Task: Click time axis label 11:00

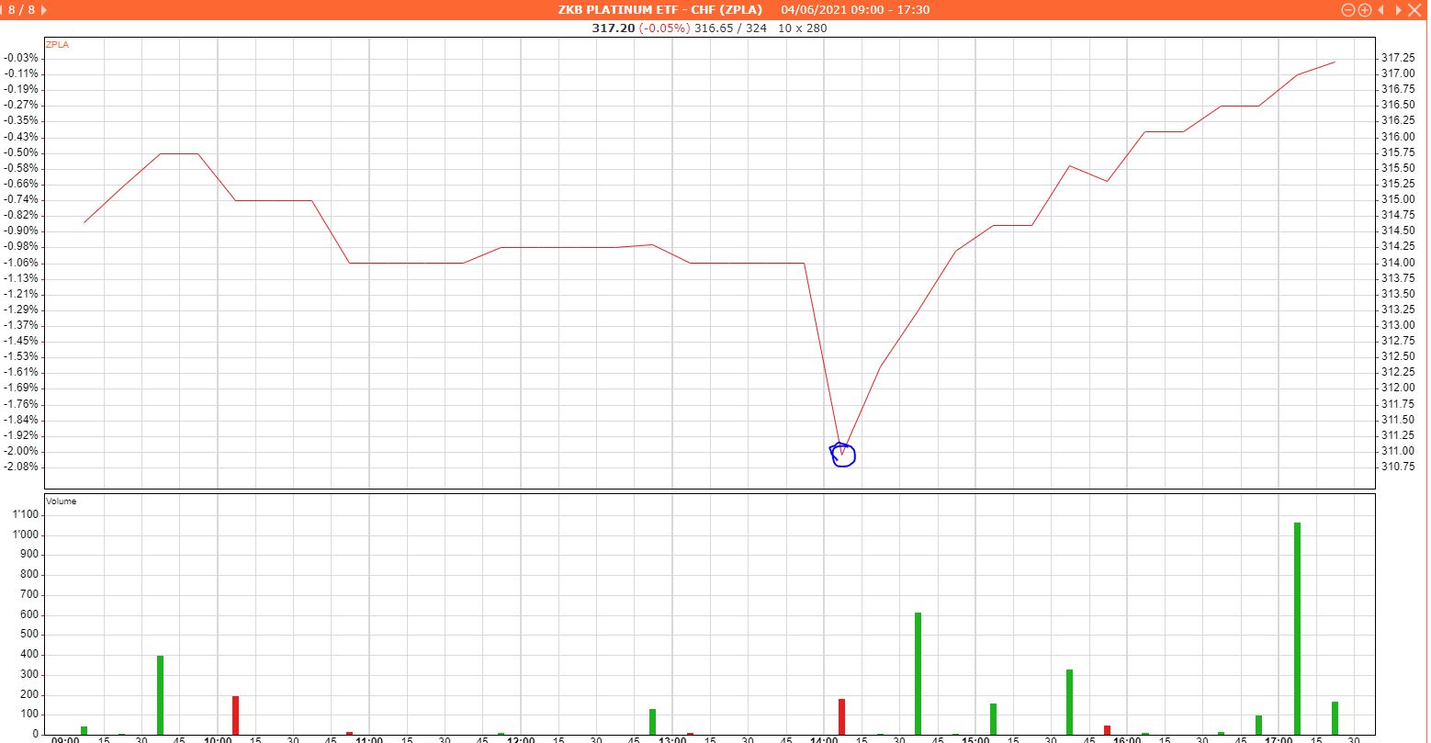Action: click(369, 738)
